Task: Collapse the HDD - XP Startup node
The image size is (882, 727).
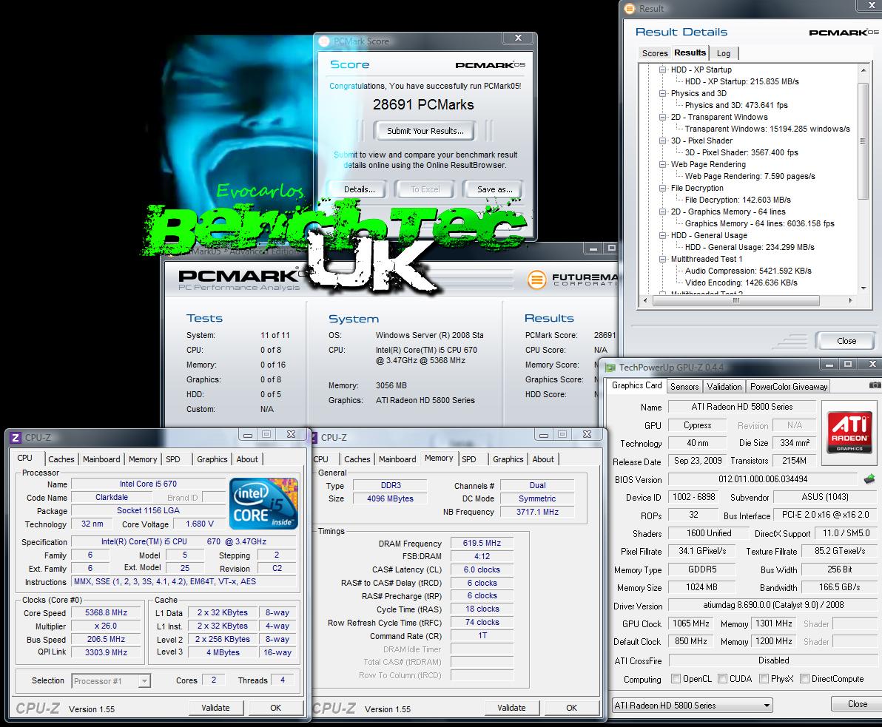Action: pos(663,70)
